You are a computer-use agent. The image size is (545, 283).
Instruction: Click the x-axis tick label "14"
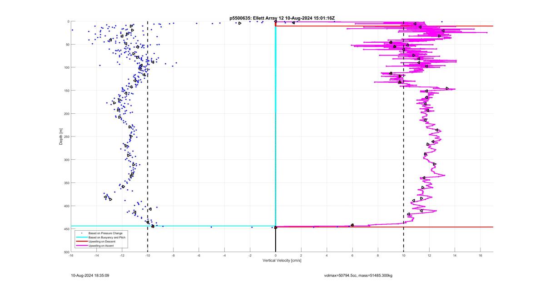click(455, 256)
